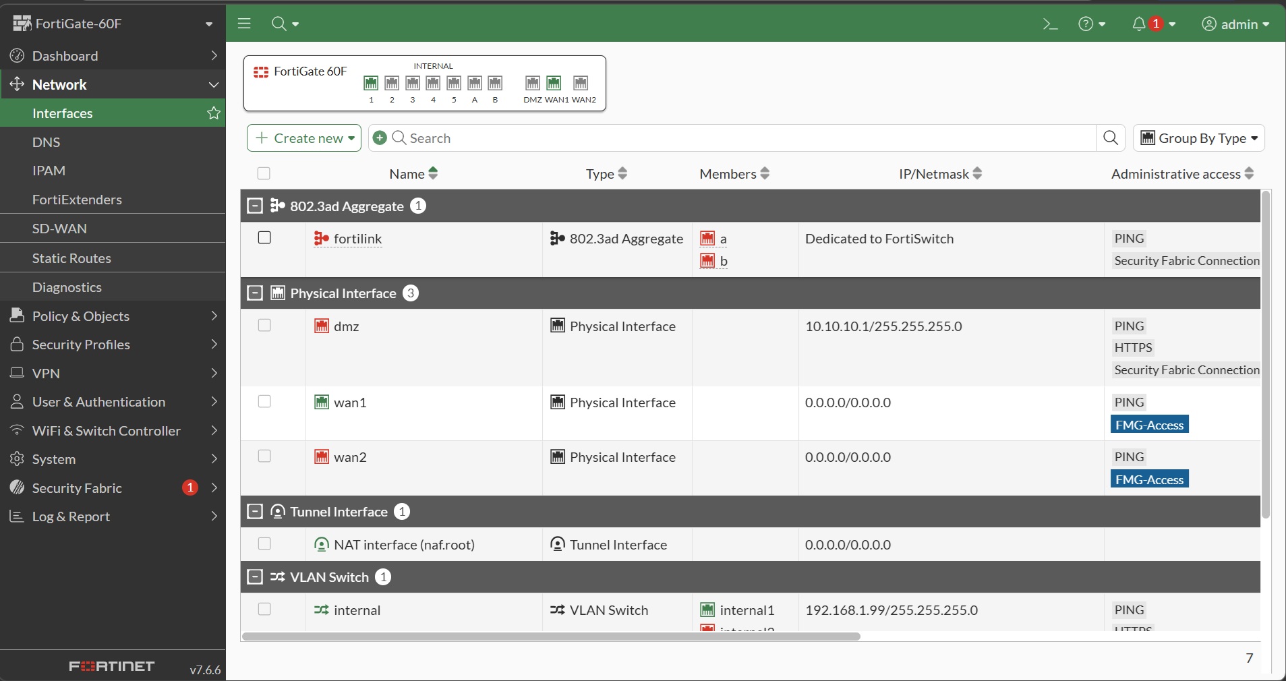
Task: Click port 1 in the faceplate diagram
Action: pos(371,83)
